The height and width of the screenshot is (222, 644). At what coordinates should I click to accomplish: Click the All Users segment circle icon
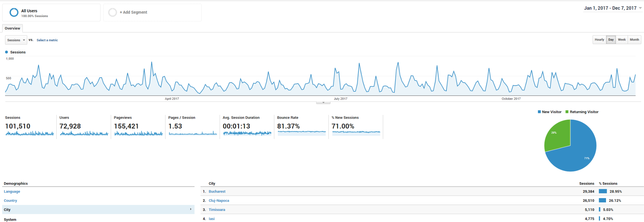(14, 12)
